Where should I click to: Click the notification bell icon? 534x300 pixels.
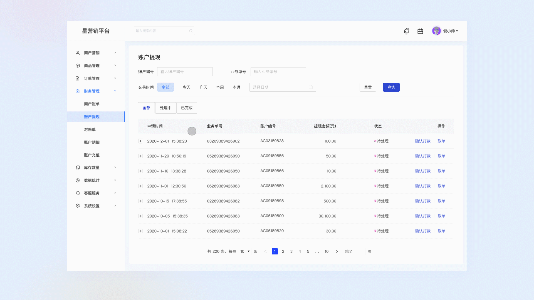[x=406, y=31]
